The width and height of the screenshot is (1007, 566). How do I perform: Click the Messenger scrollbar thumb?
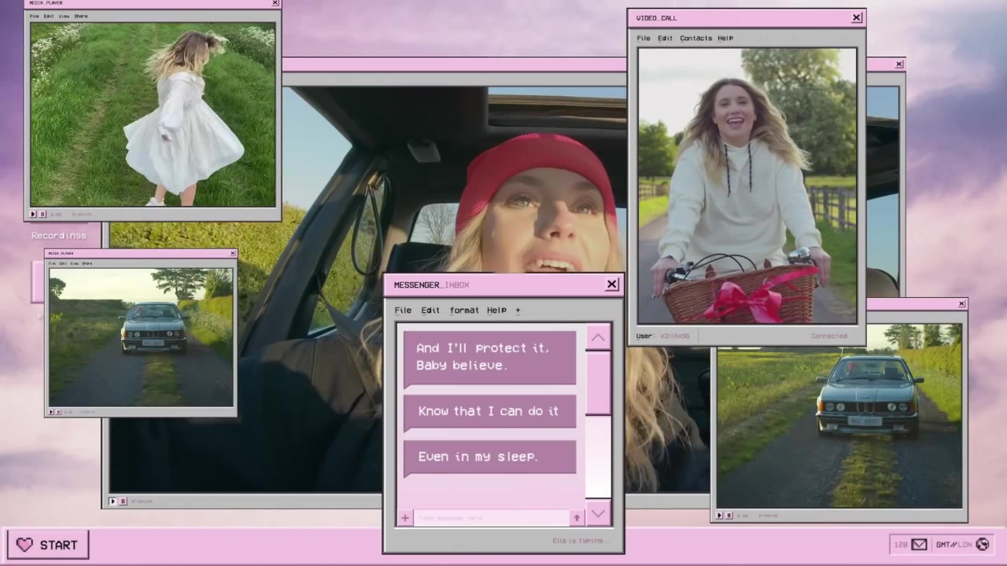pos(599,383)
